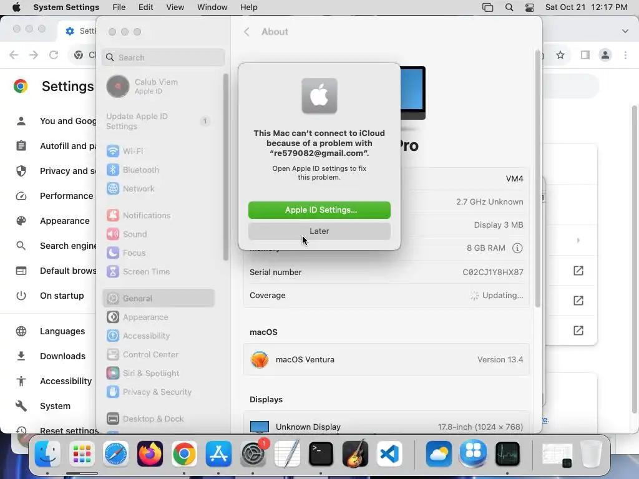Open Activity Monitor from the Dock

click(x=507, y=454)
